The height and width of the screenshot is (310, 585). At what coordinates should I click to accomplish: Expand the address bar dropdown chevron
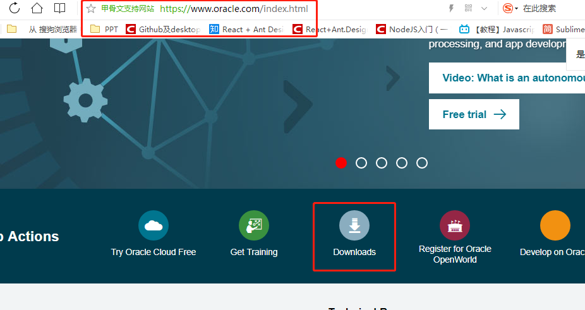485,8
